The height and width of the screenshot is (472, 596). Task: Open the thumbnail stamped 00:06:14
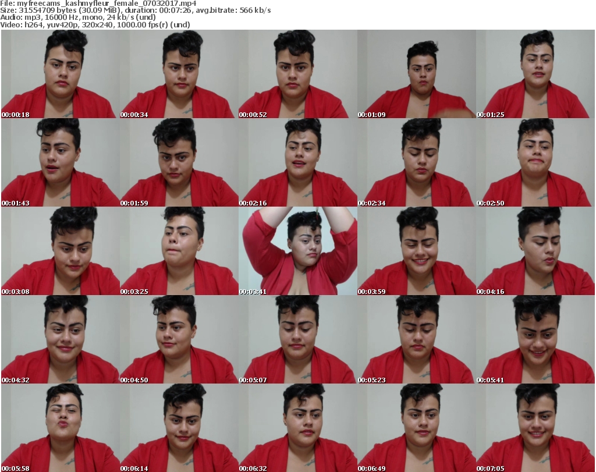(179, 428)
